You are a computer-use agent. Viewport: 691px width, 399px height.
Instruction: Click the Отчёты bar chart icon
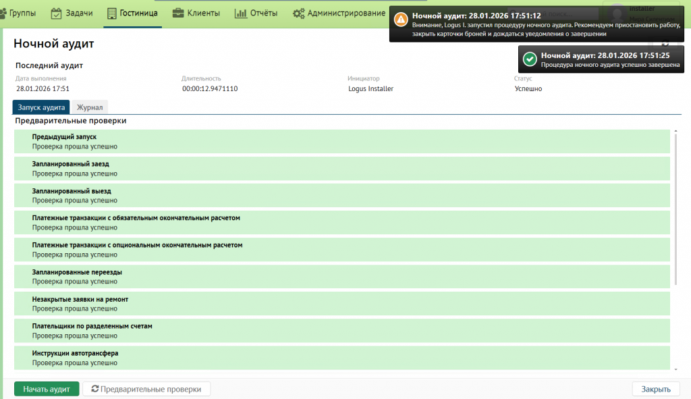(240, 14)
